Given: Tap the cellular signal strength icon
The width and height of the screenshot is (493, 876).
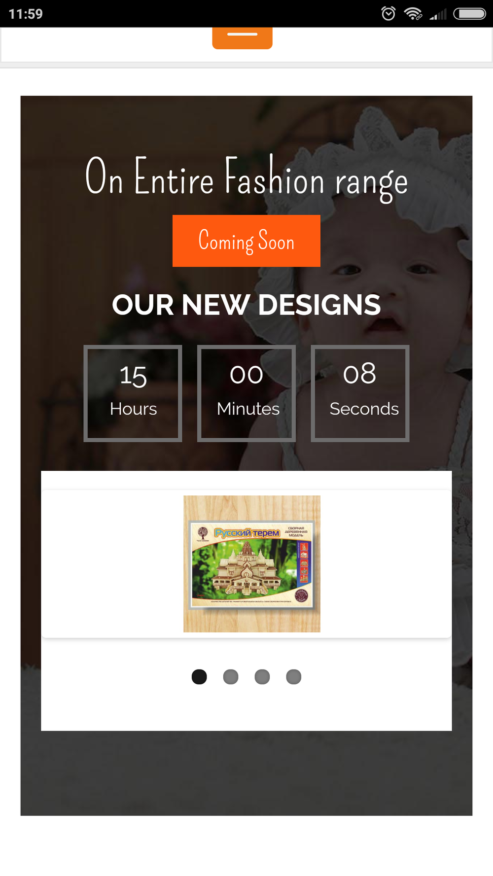Looking at the screenshot, I should (438, 14).
